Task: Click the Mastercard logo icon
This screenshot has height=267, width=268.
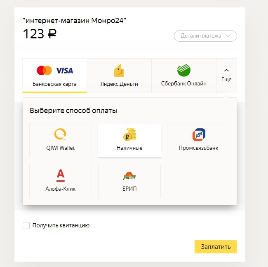Action: click(x=44, y=70)
